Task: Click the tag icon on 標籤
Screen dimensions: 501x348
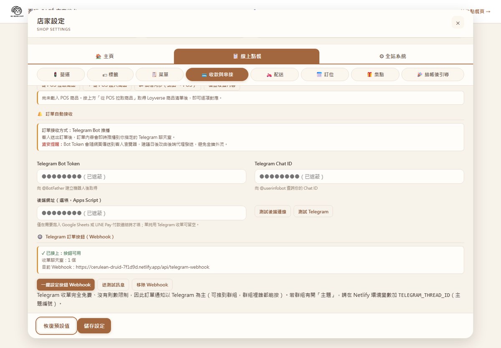Action: [104, 75]
